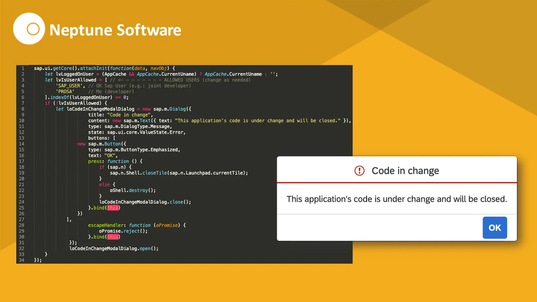Click "type: sap.m.DialogType.Message," on line 11
The image size is (537, 302).
click(130, 127)
